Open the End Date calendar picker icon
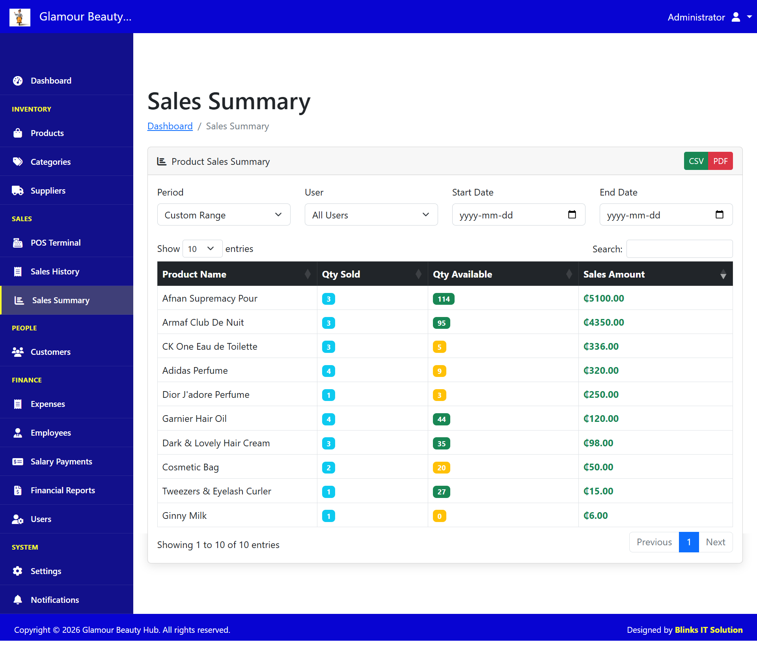Screen dimensions: 757x647 pyautogui.click(x=720, y=214)
